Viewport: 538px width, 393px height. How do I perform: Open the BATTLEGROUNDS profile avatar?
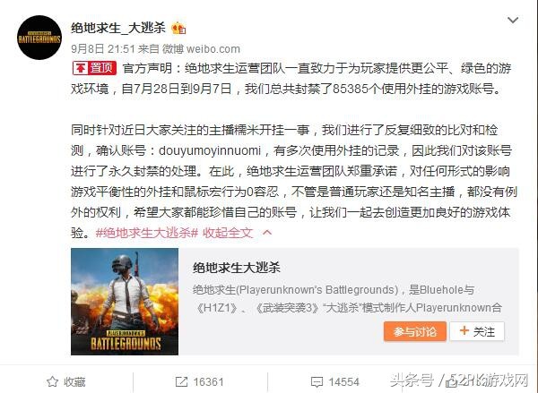(x=39, y=38)
